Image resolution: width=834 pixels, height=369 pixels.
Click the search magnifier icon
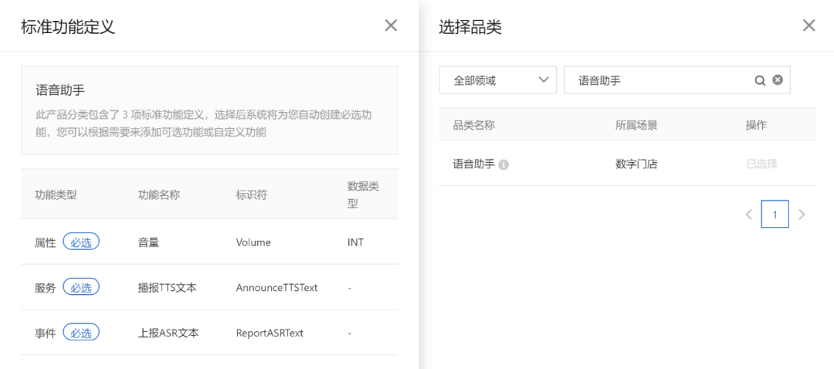[x=760, y=80]
